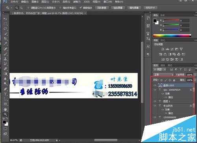Image resolution: width=197 pixels, height=143 pixels.
Task: Select the Hand tool
Action: tap(5, 109)
